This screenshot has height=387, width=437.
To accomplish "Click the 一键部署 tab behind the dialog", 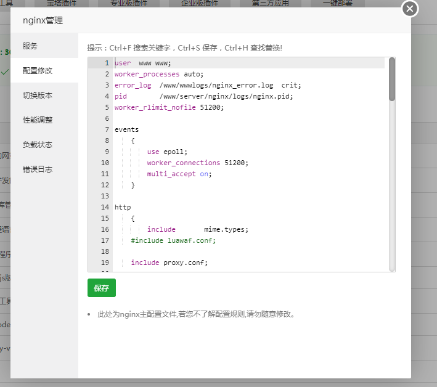I will coord(338,3).
